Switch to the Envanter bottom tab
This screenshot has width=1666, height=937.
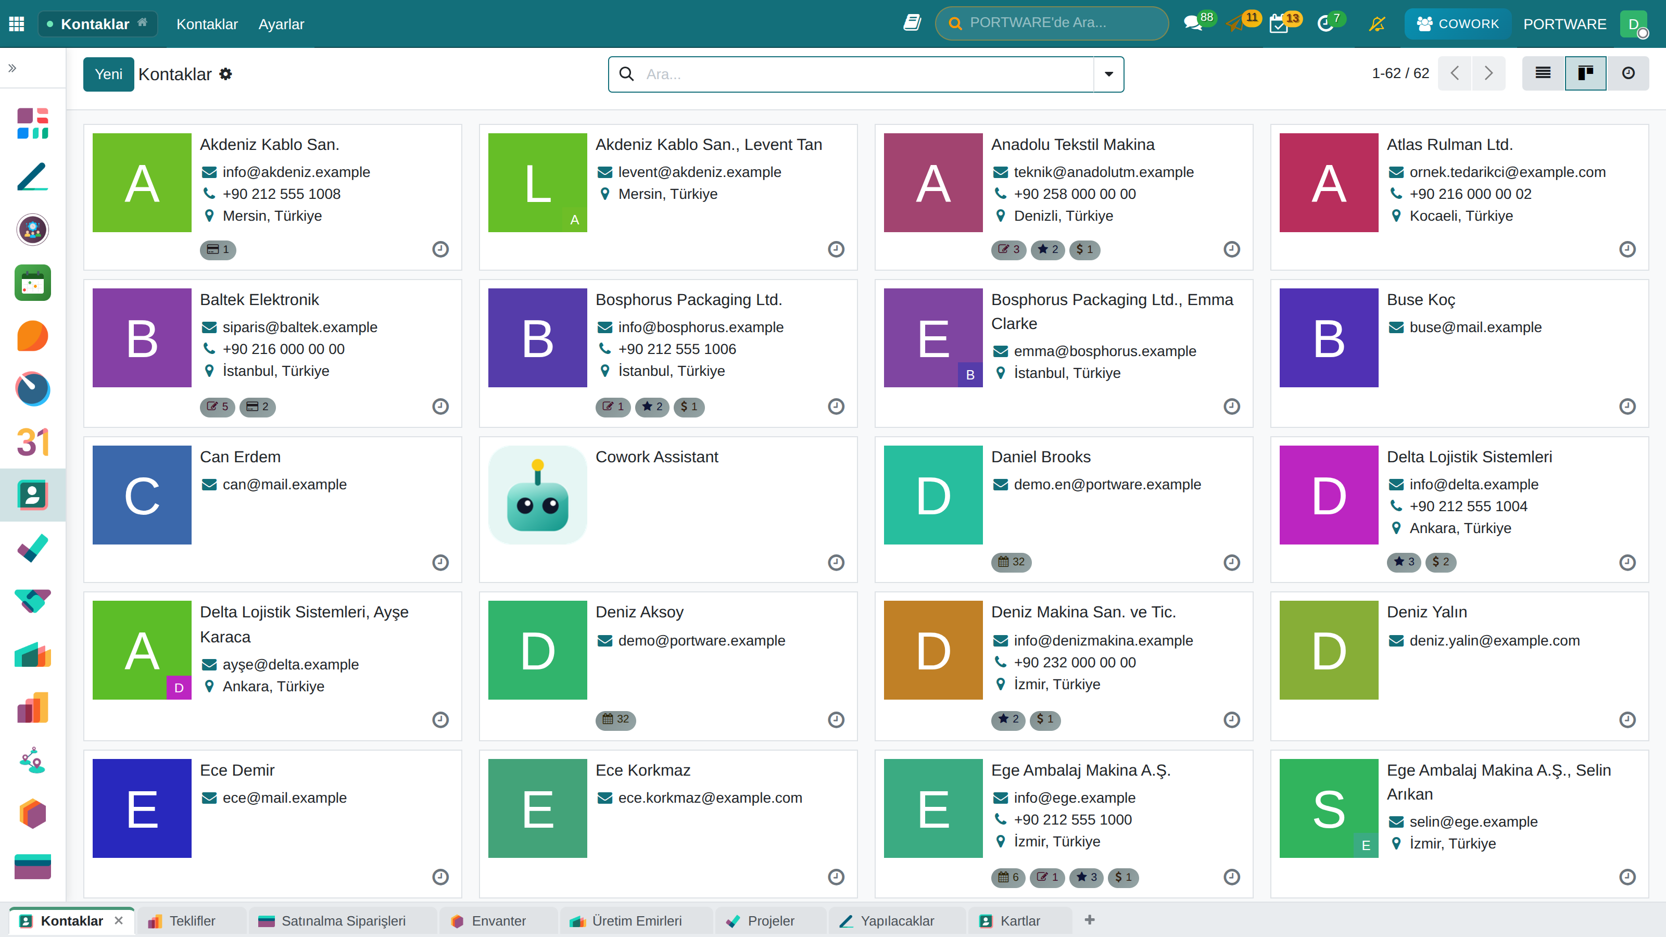pyautogui.click(x=498, y=921)
